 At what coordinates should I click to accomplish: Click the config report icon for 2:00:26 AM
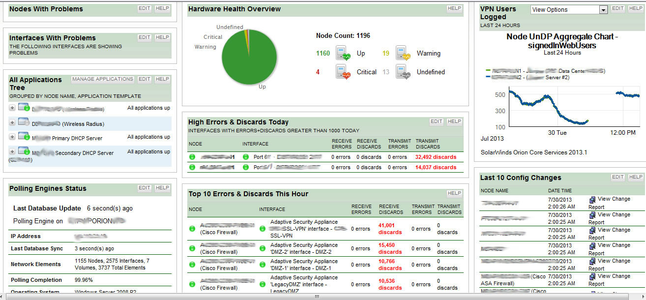point(592,199)
